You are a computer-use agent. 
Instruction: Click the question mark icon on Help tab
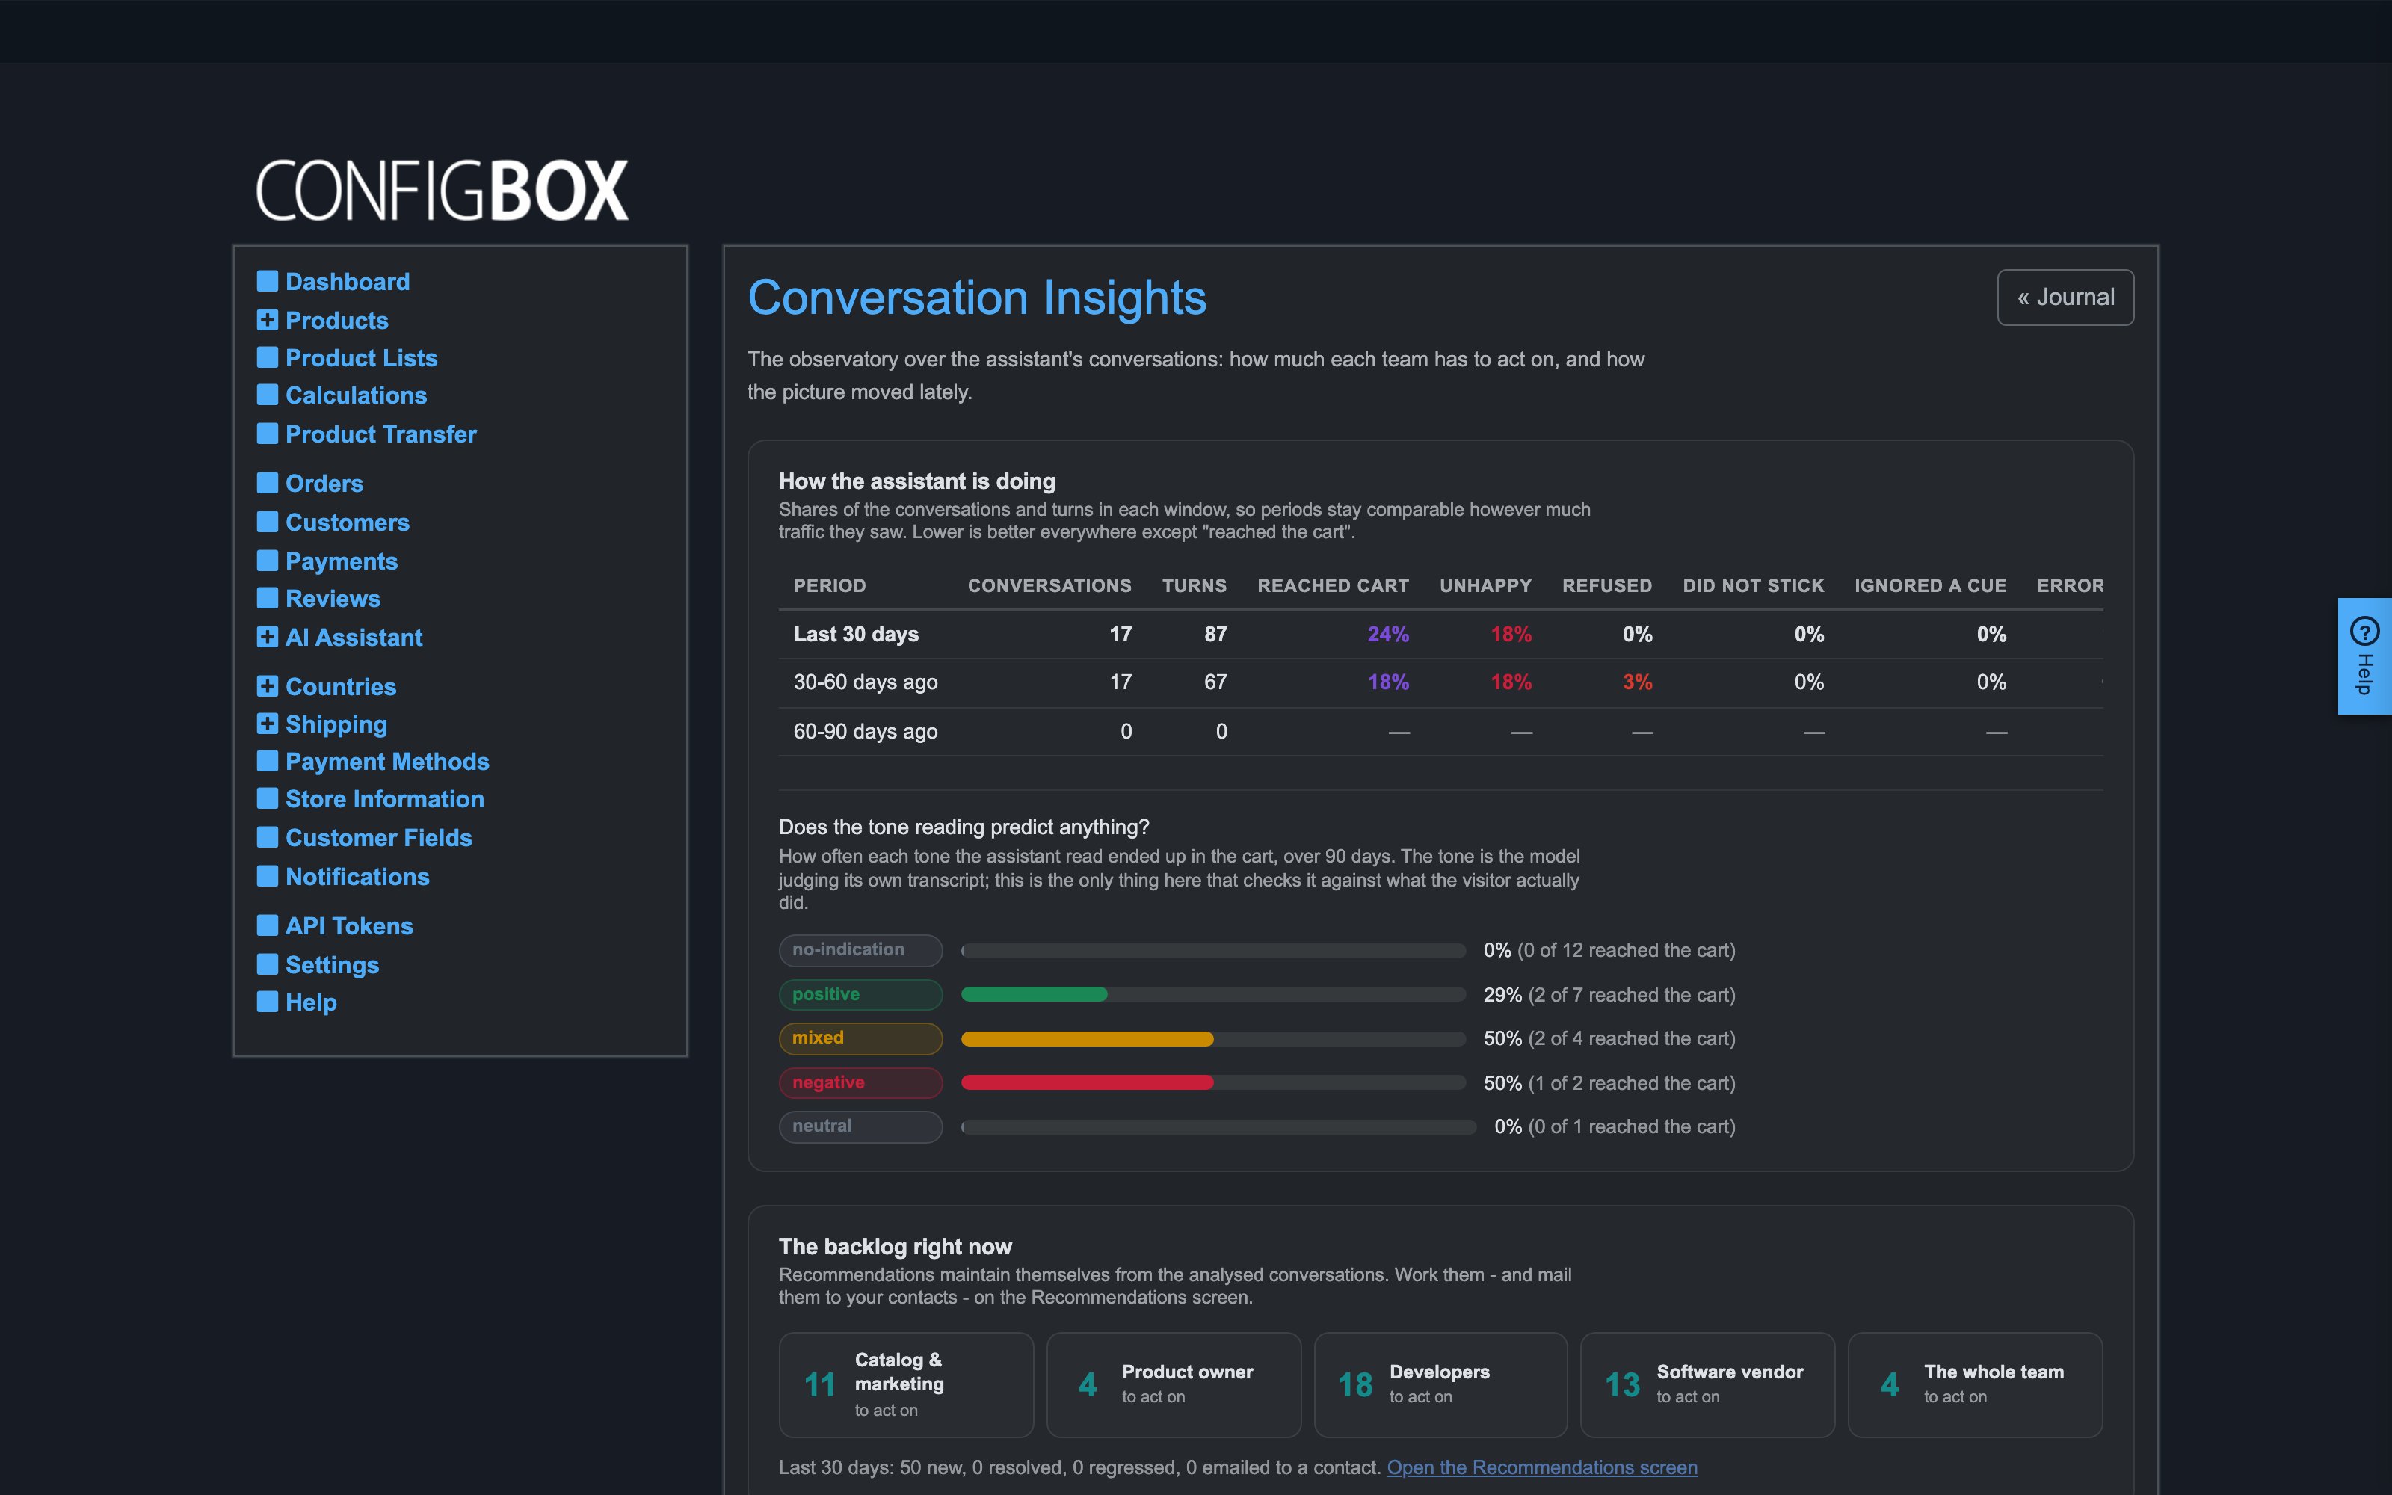2364,631
